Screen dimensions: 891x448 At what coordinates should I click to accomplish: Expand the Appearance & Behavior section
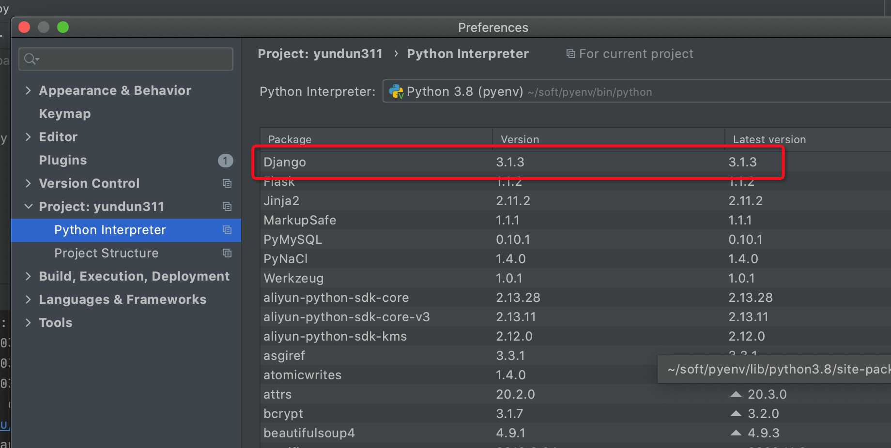(x=28, y=90)
